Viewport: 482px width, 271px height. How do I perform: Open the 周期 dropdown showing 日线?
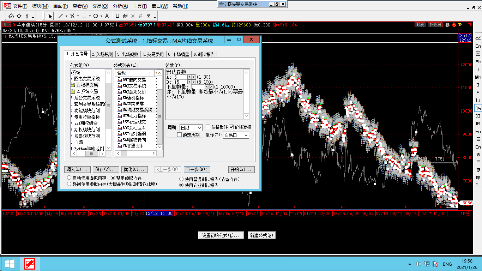point(191,128)
